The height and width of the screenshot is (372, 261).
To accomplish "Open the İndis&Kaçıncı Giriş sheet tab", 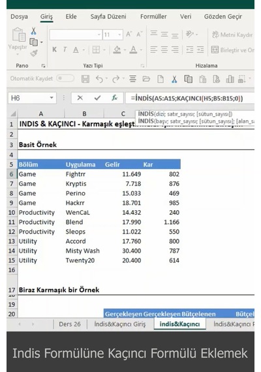I will pyautogui.click(x=120, y=324).
